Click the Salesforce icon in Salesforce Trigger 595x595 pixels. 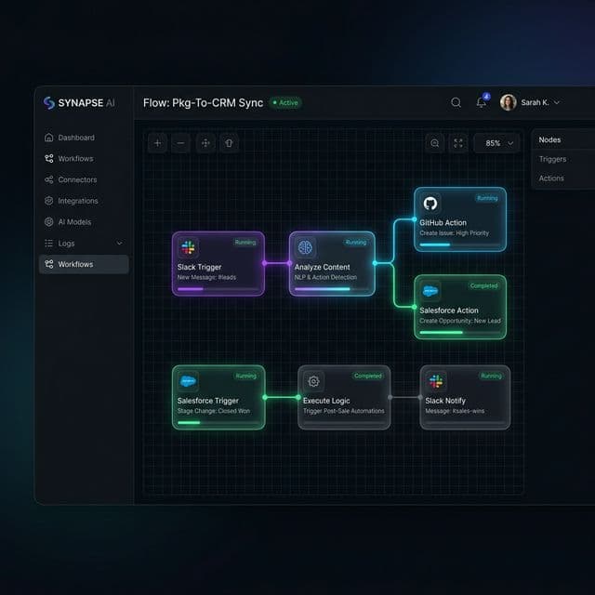(188, 381)
